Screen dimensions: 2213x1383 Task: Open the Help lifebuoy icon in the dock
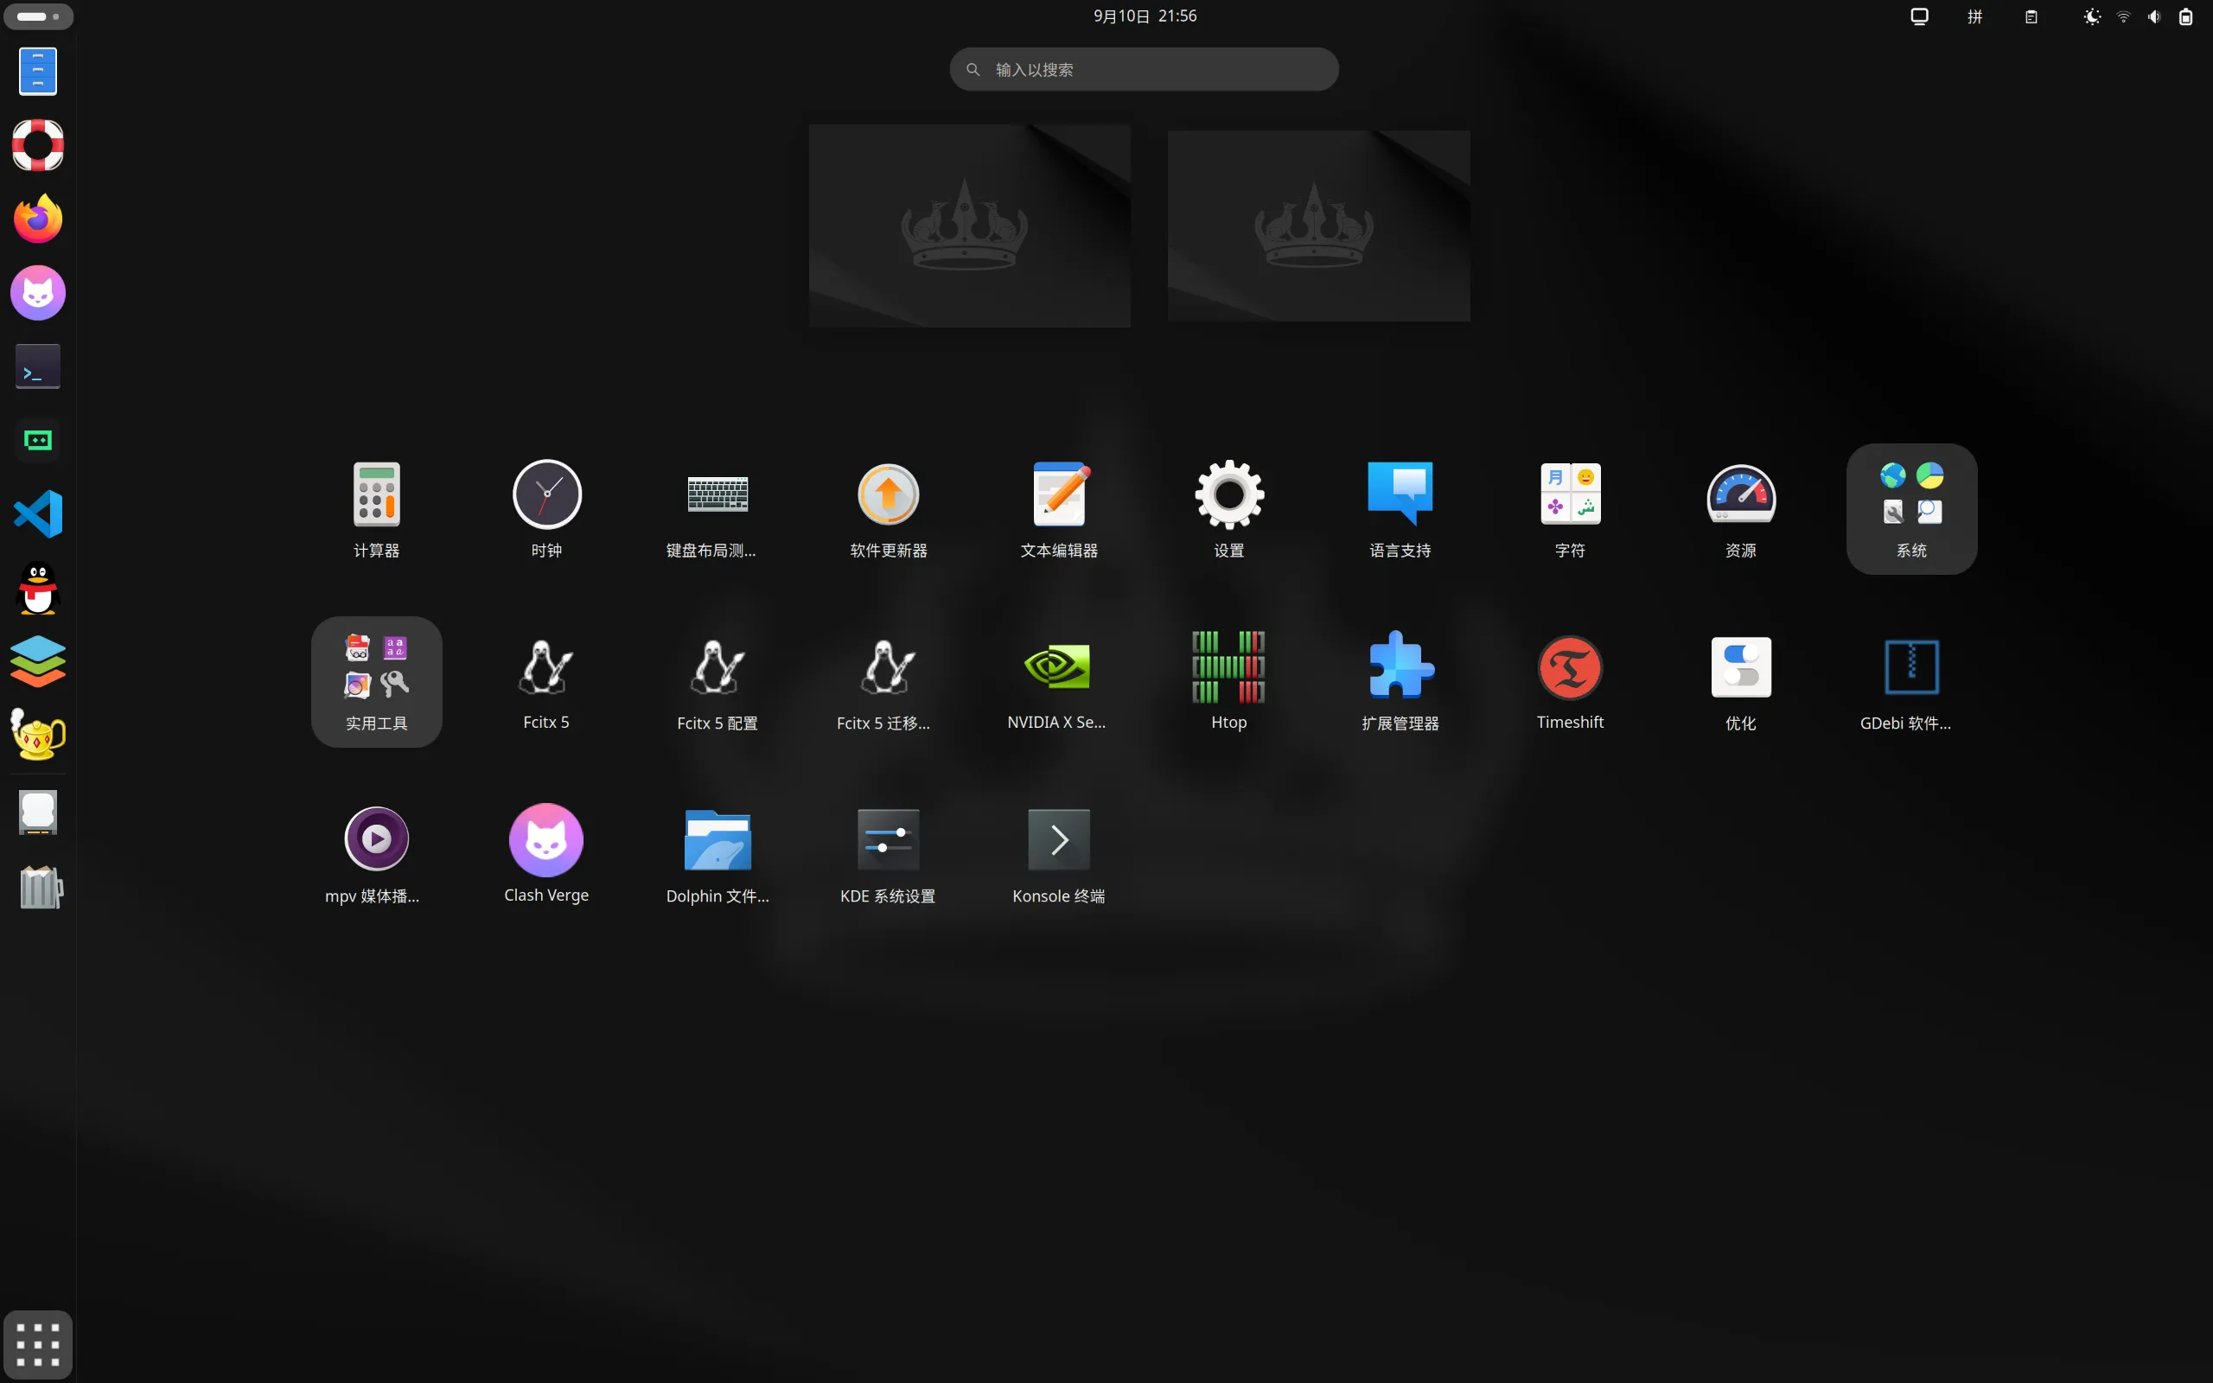37,144
